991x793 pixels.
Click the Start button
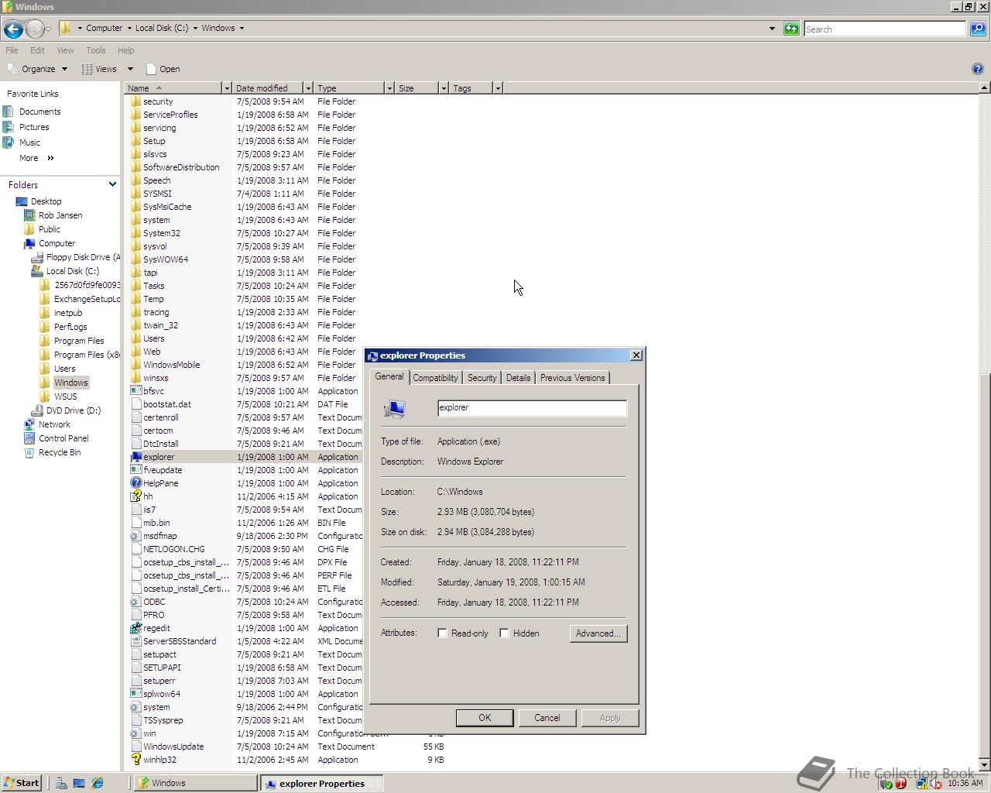pyautogui.click(x=22, y=783)
